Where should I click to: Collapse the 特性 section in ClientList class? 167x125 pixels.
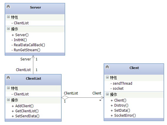pyautogui.click(x=8, y=88)
